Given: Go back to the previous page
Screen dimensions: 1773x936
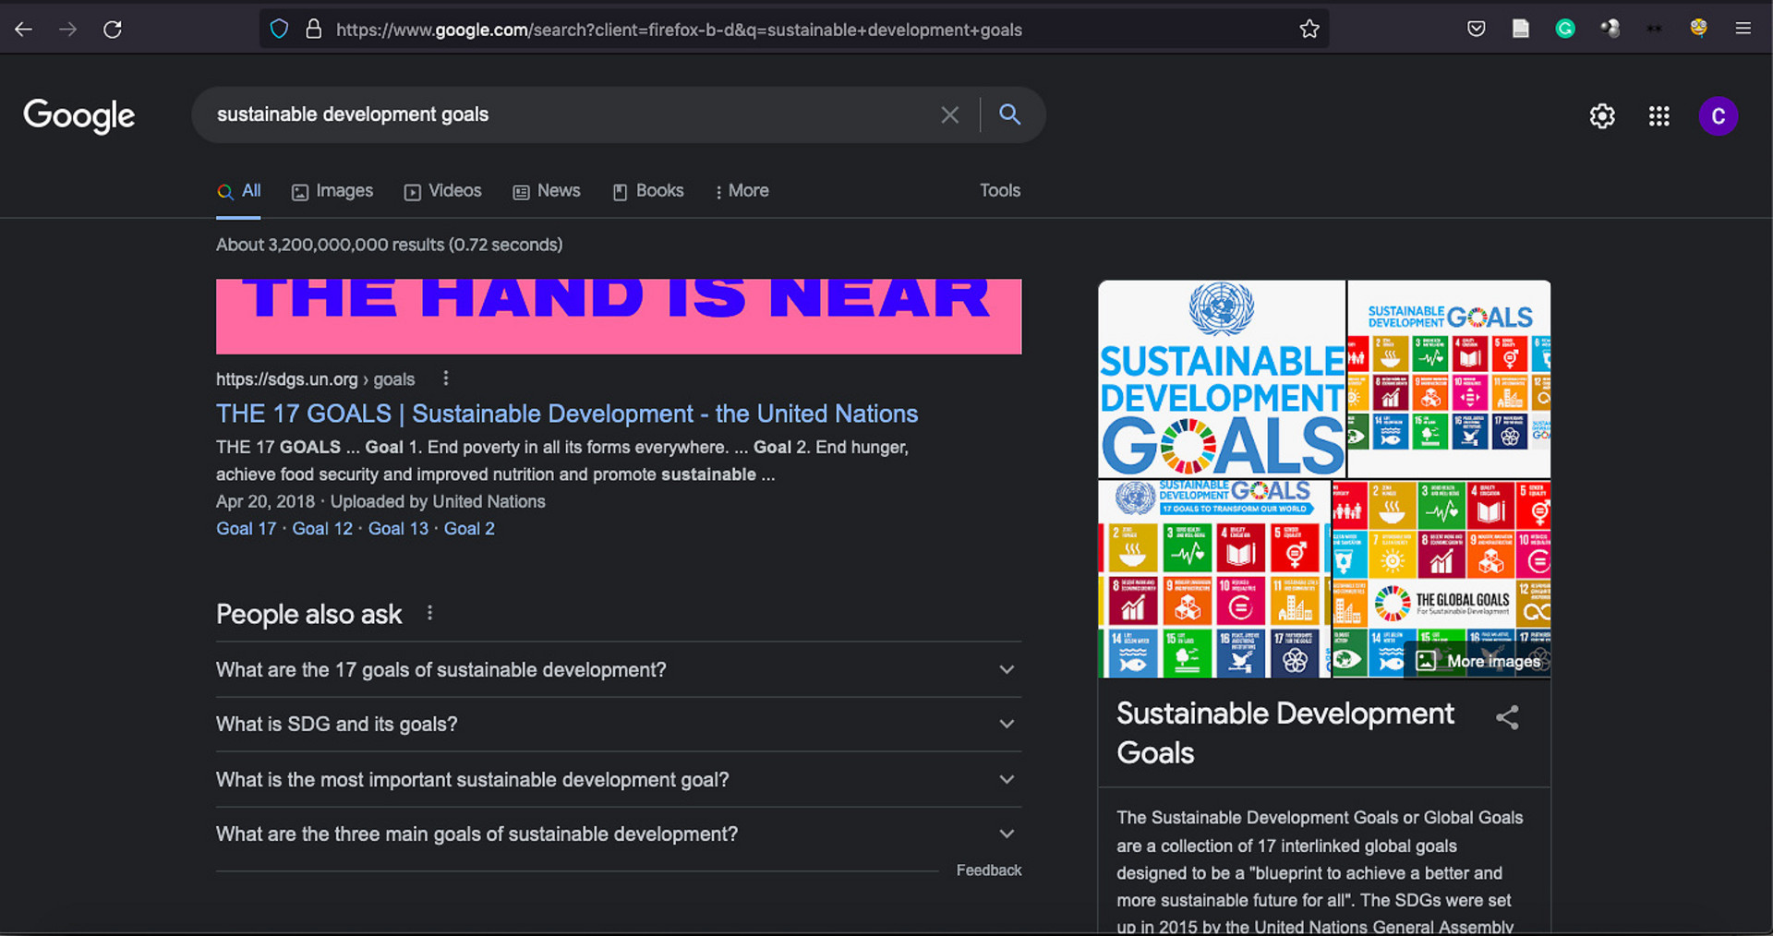Looking at the screenshot, I should coord(24,30).
